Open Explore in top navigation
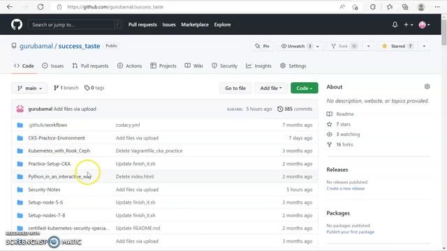 pos(222,25)
